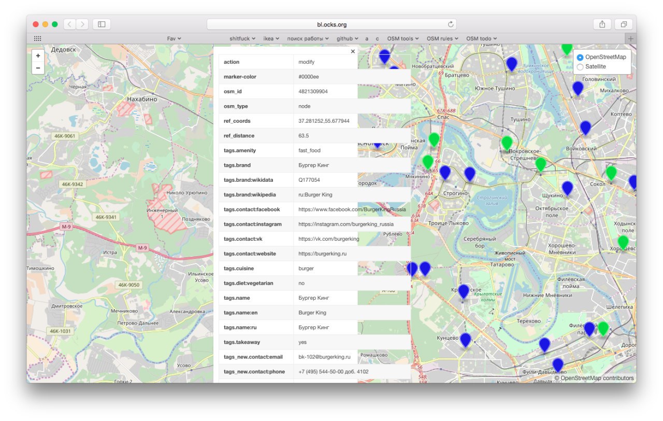Select the bk-102@burgerking.ru email value
Viewport: 663px width, 421px height.
325,357
